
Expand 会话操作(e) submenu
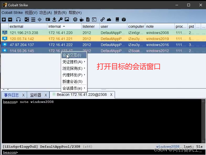click(x=74, y=88)
